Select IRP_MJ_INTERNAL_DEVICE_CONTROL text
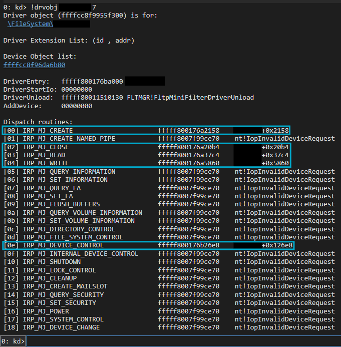The height and width of the screenshot is (347, 341). pos(81,253)
